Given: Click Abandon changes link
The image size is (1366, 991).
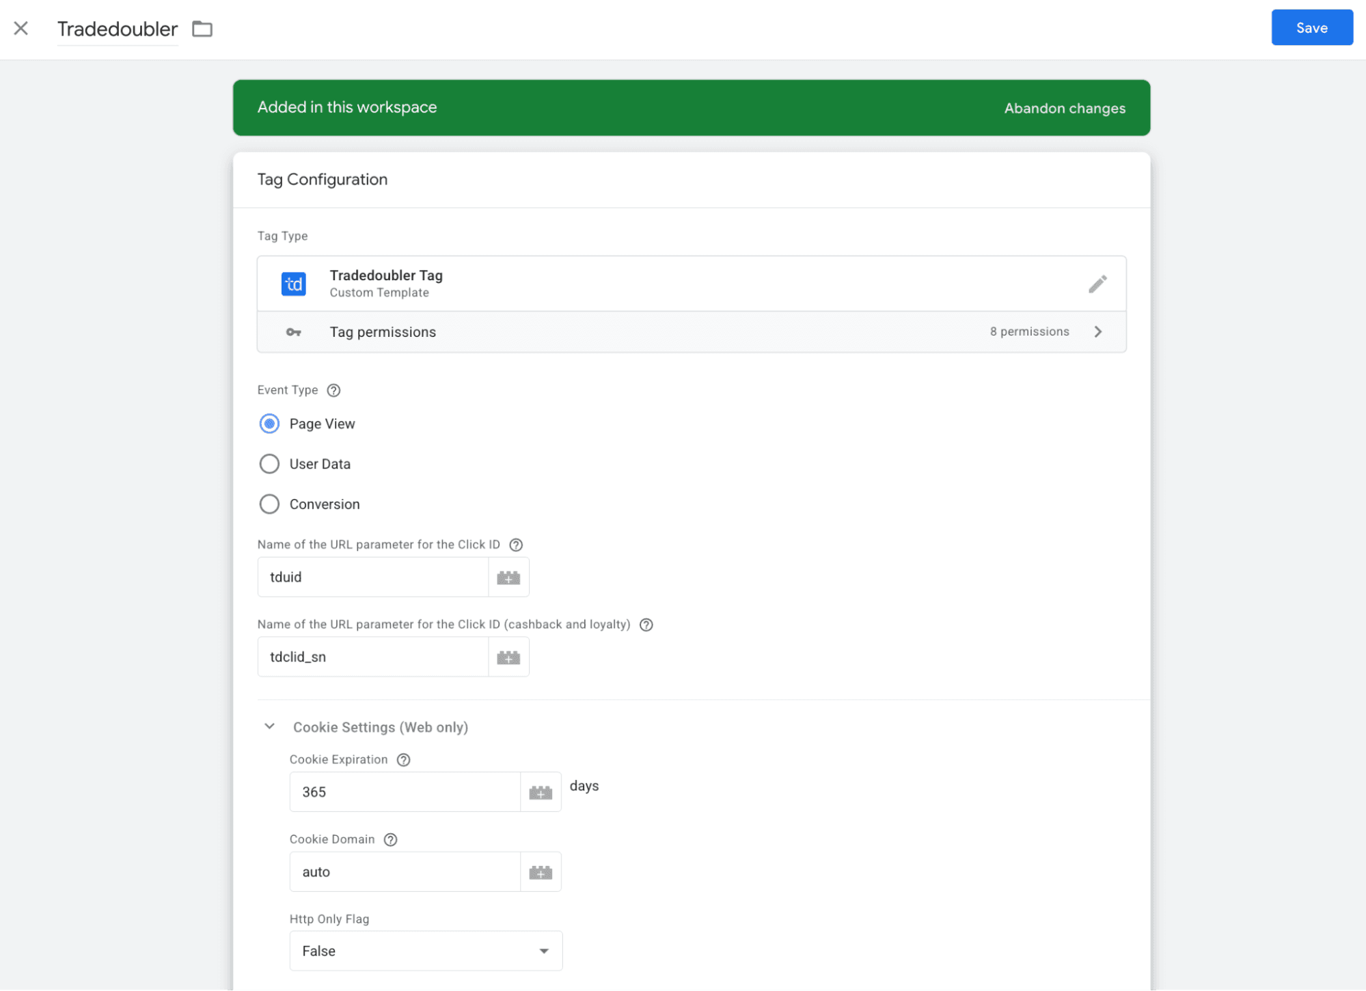Looking at the screenshot, I should 1064,108.
